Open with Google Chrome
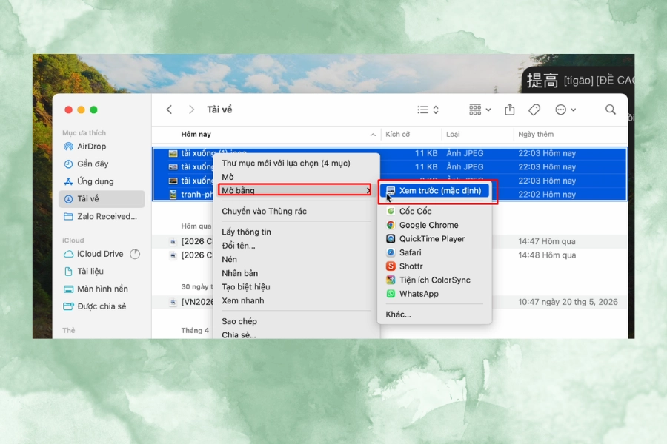Image resolution: width=667 pixels, height=444 pixels. click(435, 225)
